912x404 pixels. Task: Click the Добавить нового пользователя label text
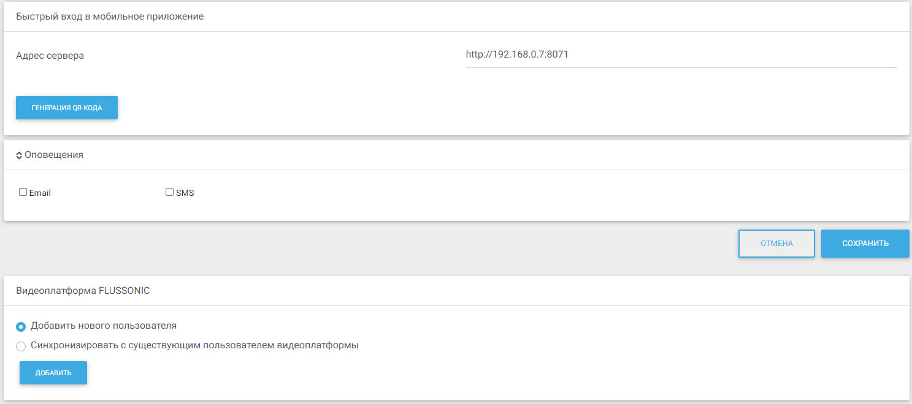[x=104, y=326]
